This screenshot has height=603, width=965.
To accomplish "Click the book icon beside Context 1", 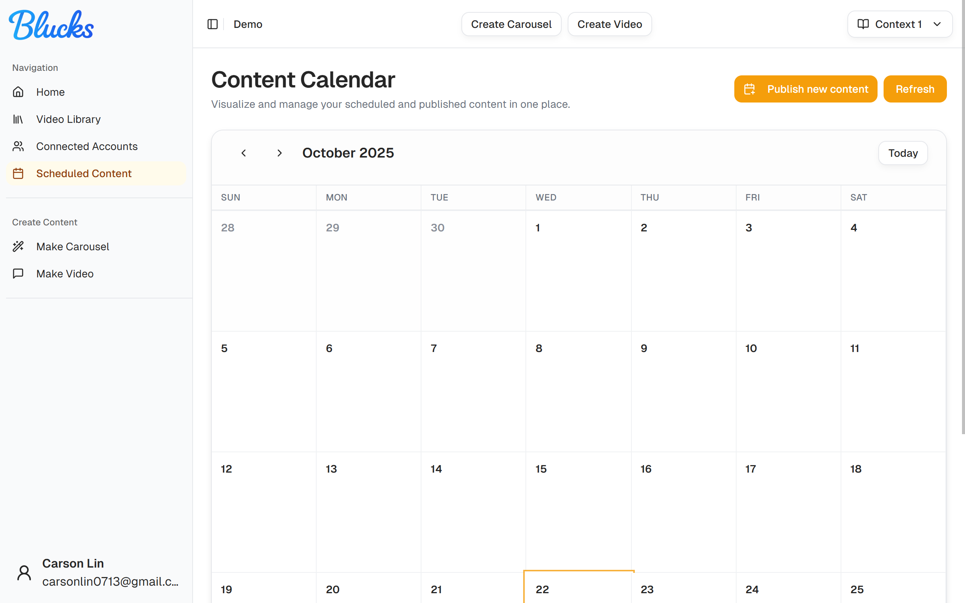I will pos(862,24).
